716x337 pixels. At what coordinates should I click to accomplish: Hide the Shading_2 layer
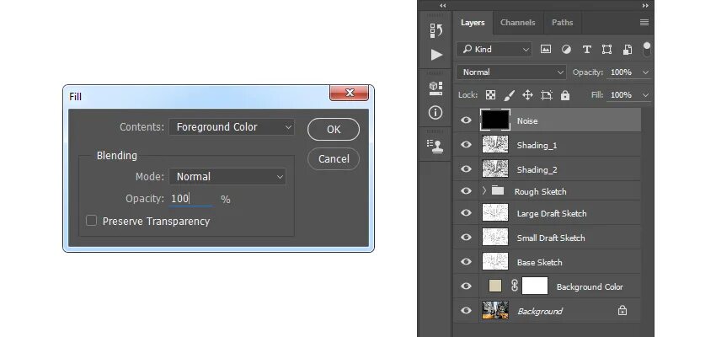pos(466,169)
